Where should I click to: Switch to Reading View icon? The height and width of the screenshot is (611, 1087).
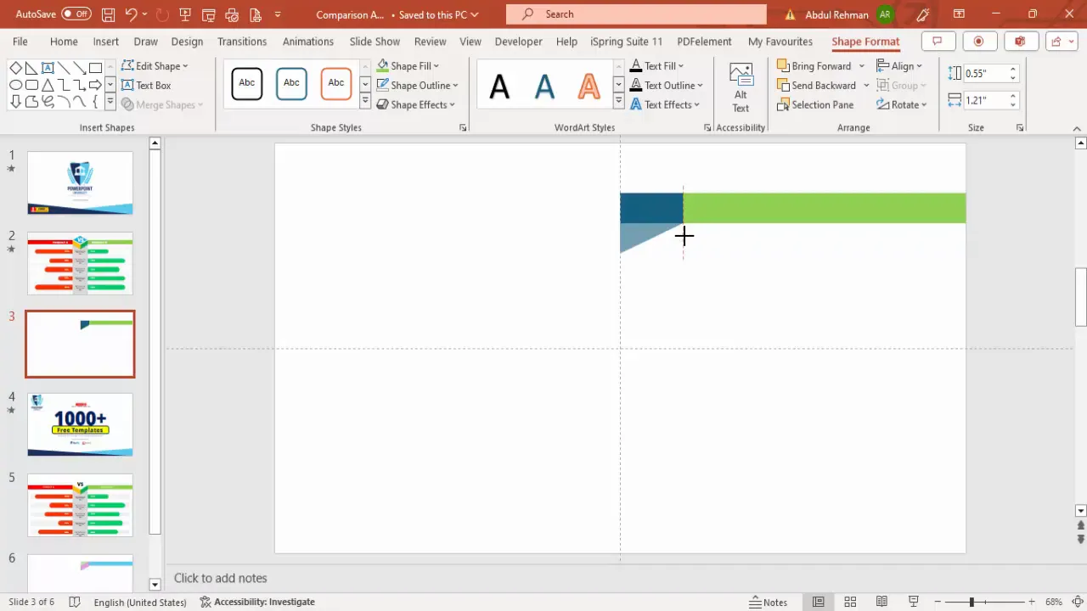point(881,602)
